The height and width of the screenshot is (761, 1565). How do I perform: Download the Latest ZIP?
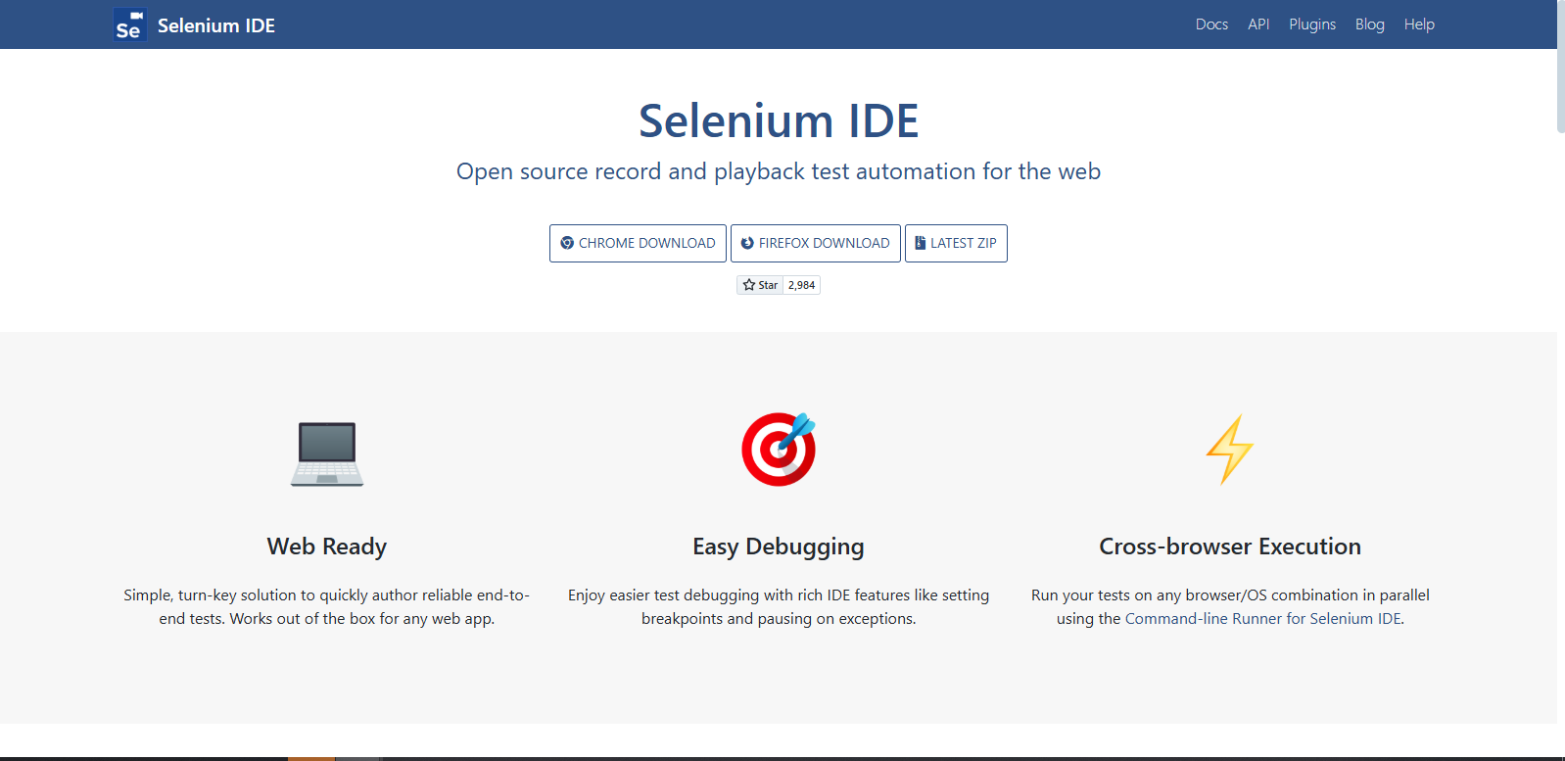click(x=956, y=243)
